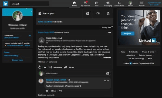Click Try Premium Free in top bar
Image resolution: width=162 pixels, height=98 pixels.
(x=154, y=4)
